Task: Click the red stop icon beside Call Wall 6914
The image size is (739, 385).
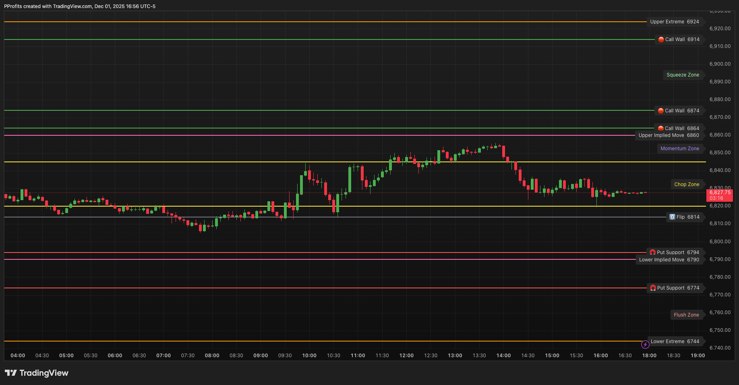Action: pos(661,39)
